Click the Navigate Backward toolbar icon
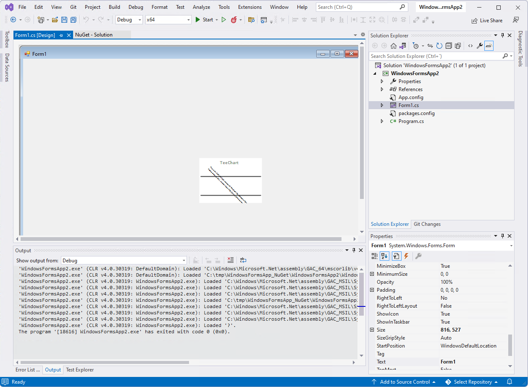The height and width of the screenshot is (387, 528). pos(13,20)
